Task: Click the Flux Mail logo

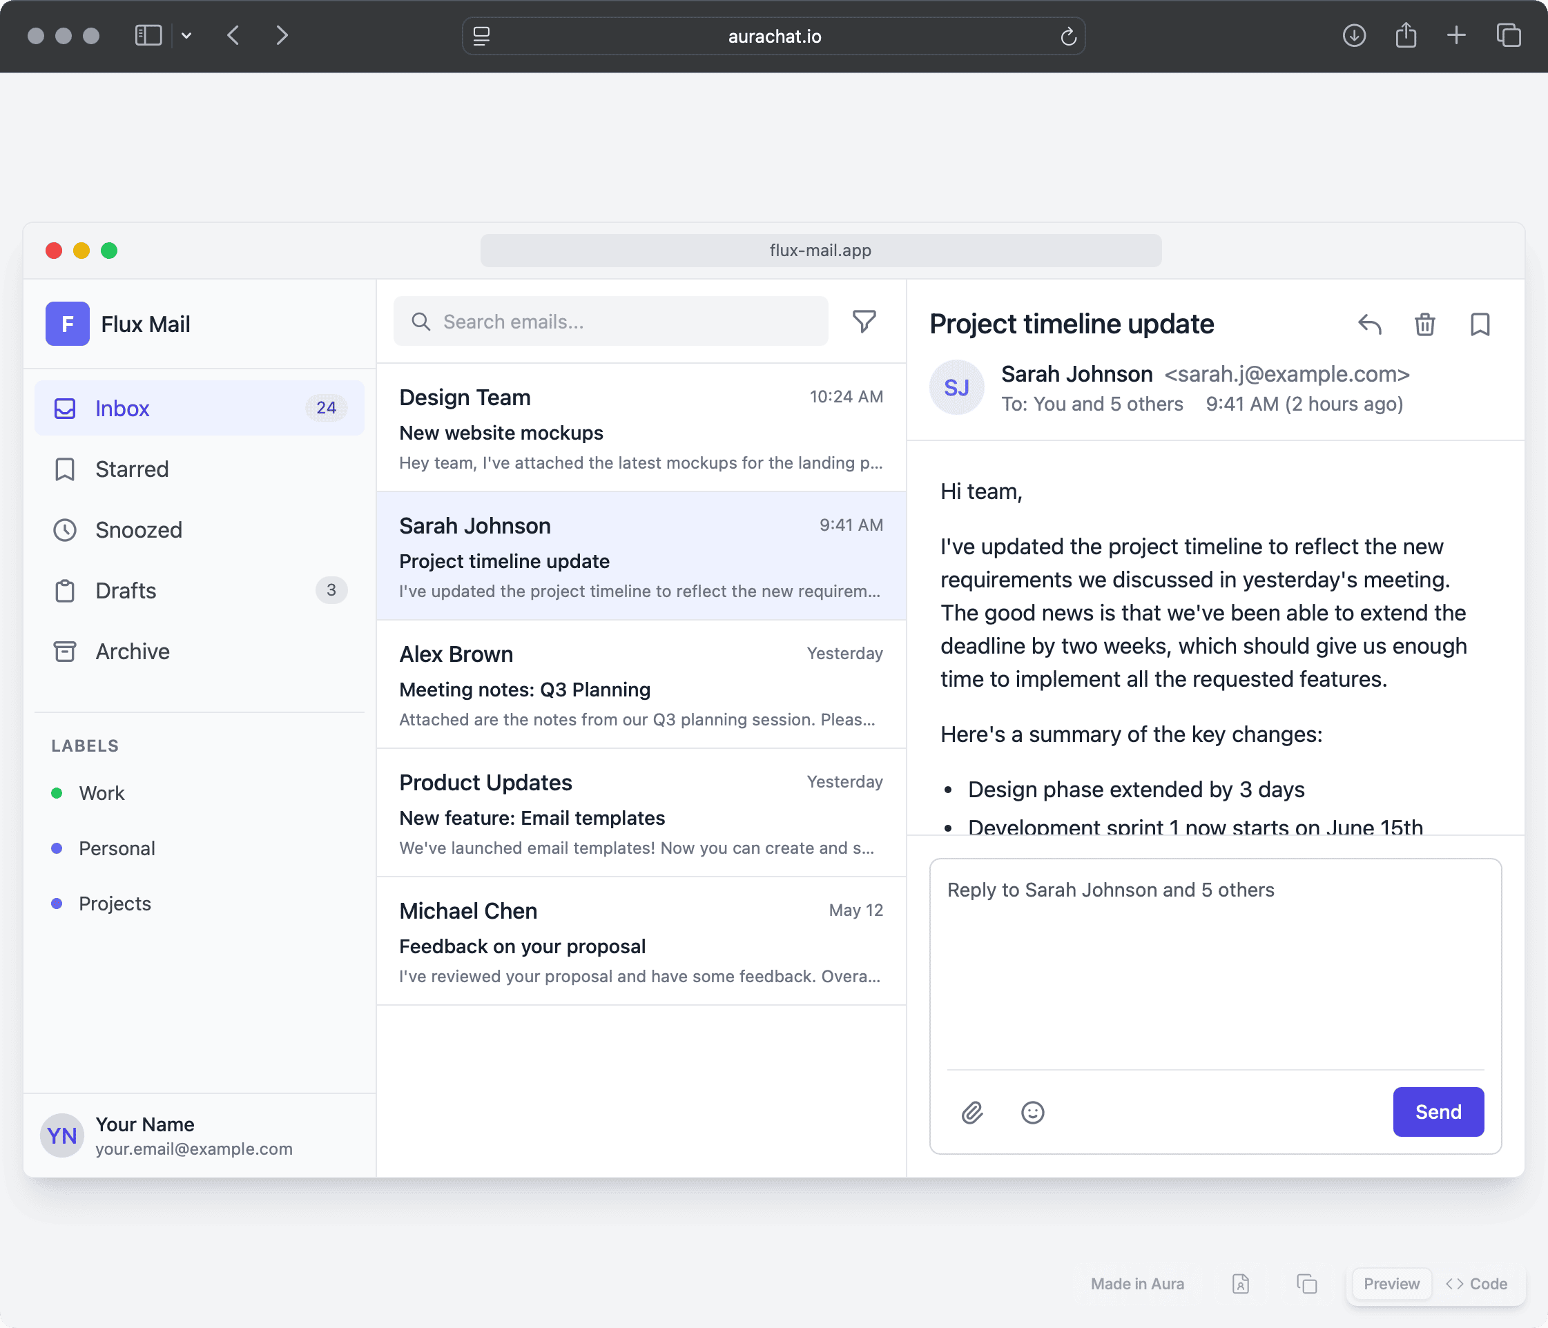Action: point(66,324)
